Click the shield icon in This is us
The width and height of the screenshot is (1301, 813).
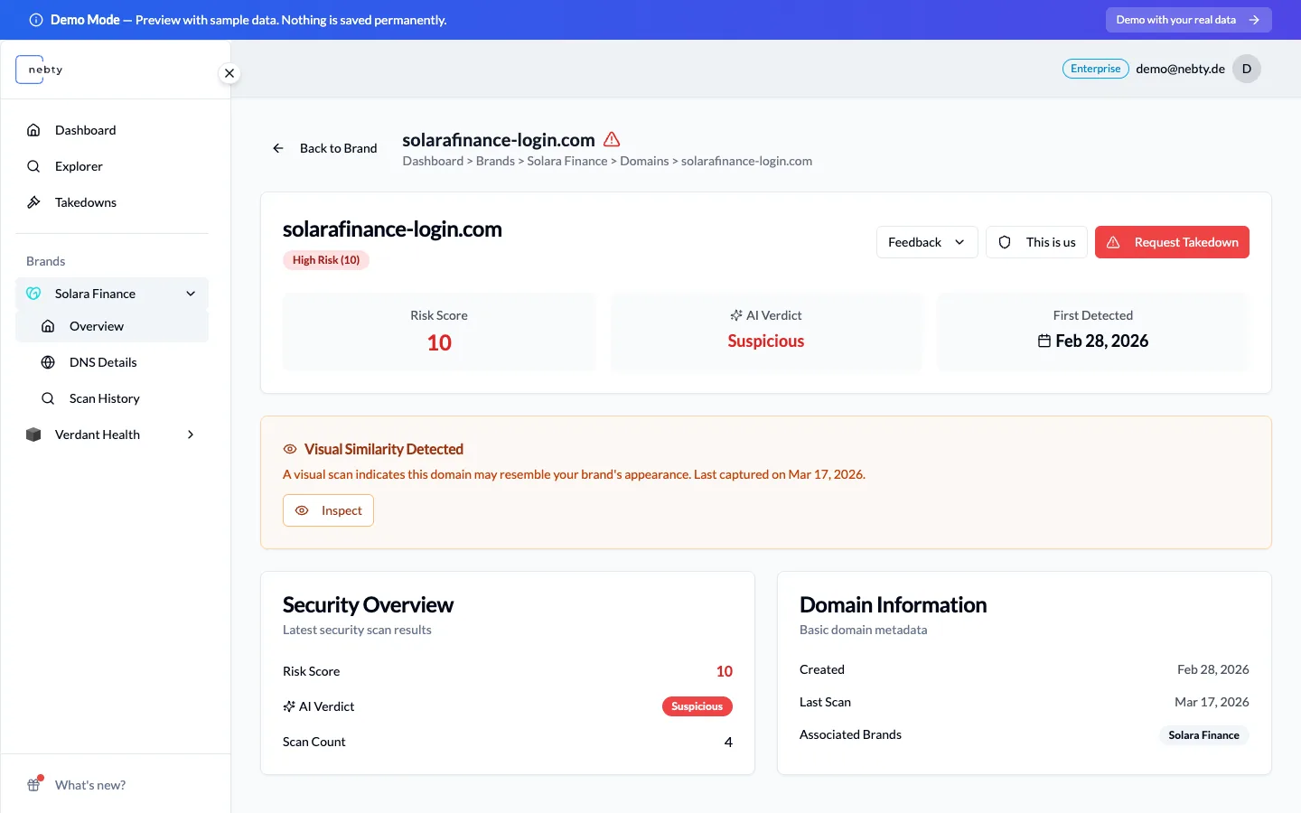pos(1005,242)
